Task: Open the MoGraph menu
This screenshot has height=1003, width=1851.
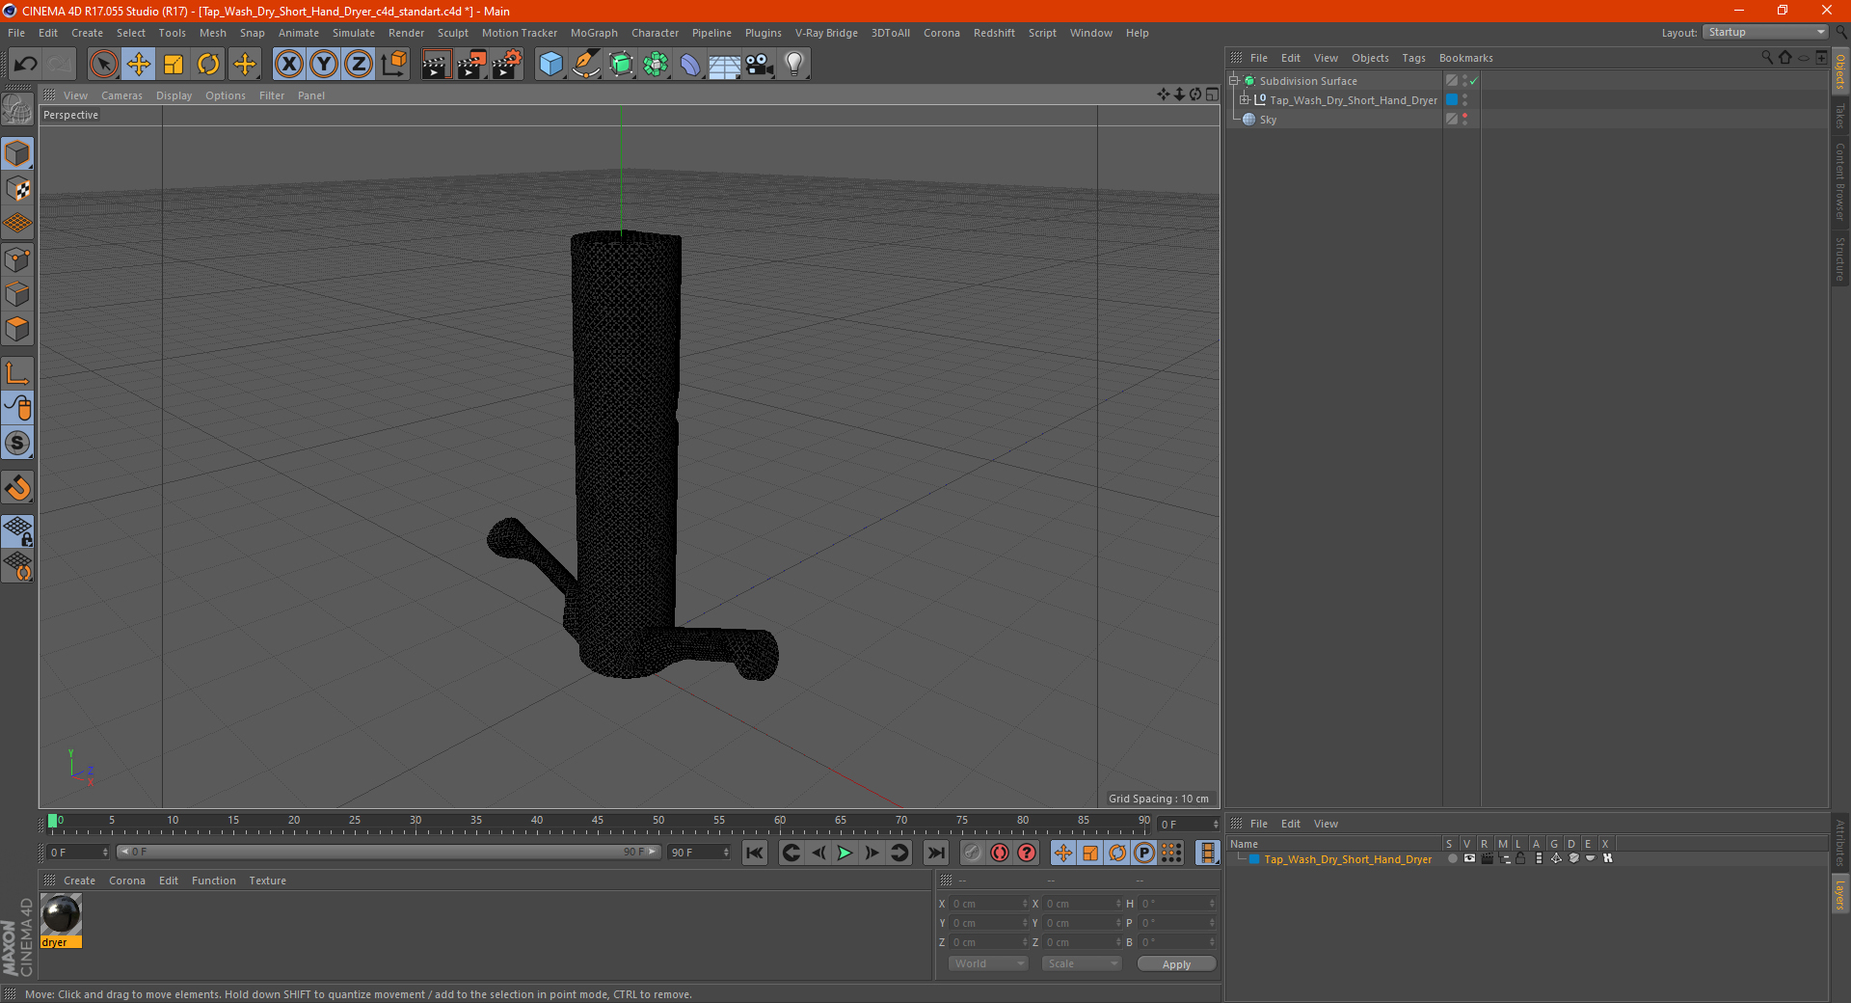Action: 594,33
